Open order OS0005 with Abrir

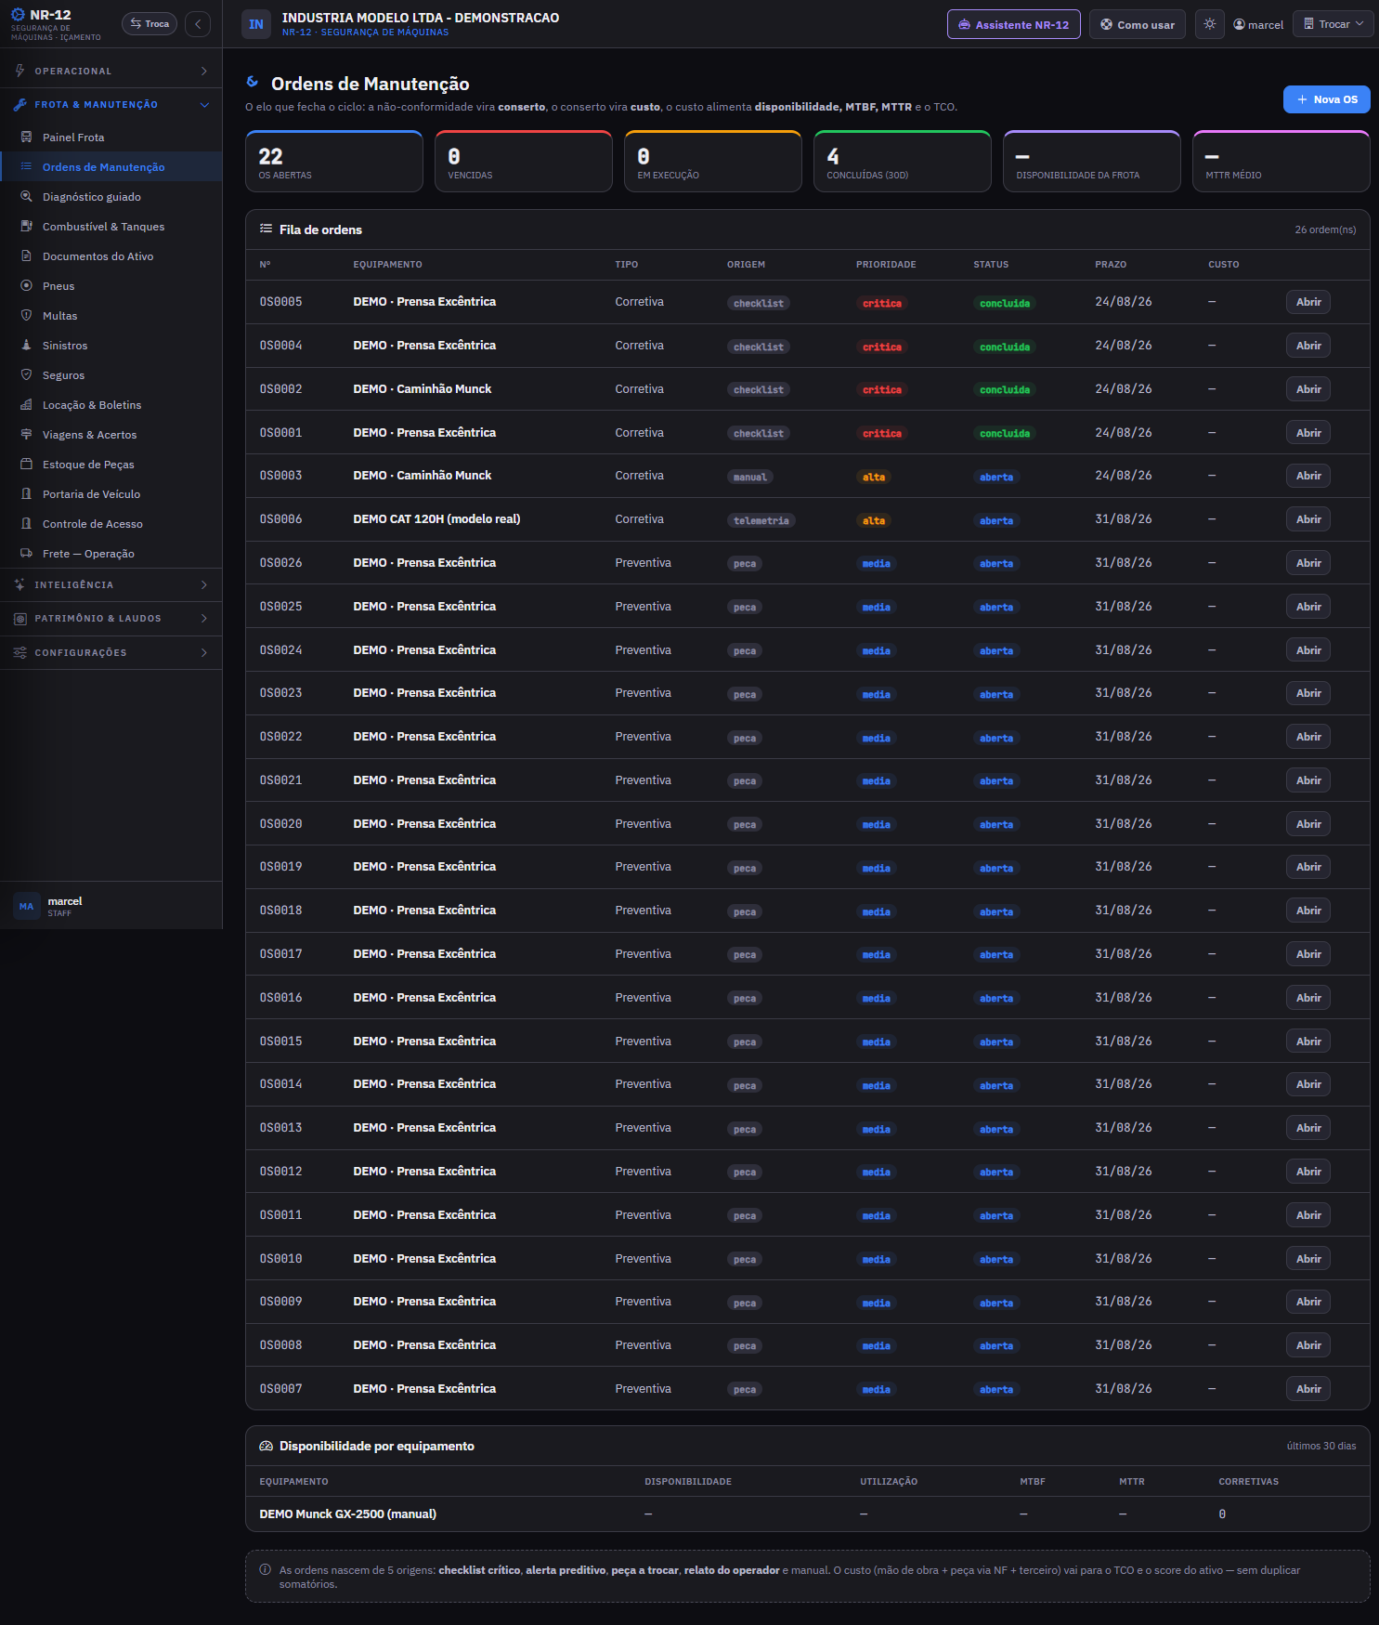(x=1308, y=302)
